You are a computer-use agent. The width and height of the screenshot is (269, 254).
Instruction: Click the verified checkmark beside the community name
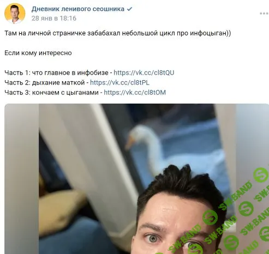130,9
